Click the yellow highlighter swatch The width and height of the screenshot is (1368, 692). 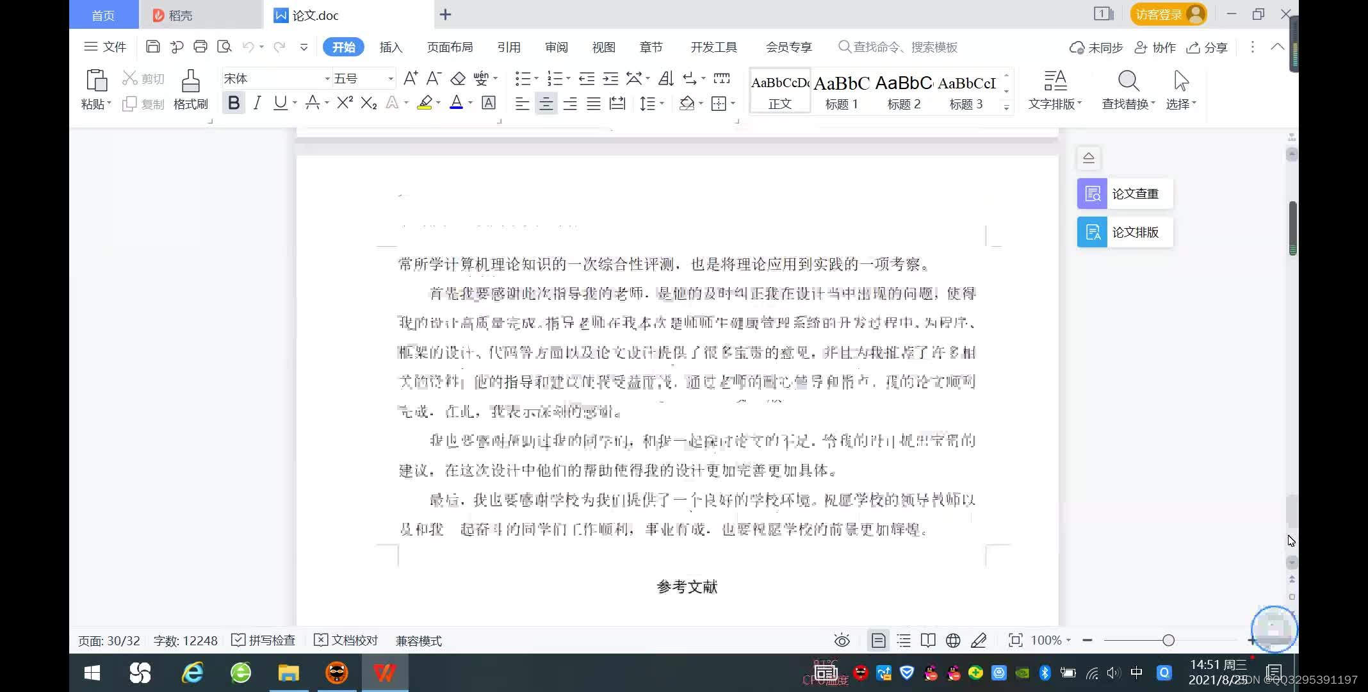[424, 103]
